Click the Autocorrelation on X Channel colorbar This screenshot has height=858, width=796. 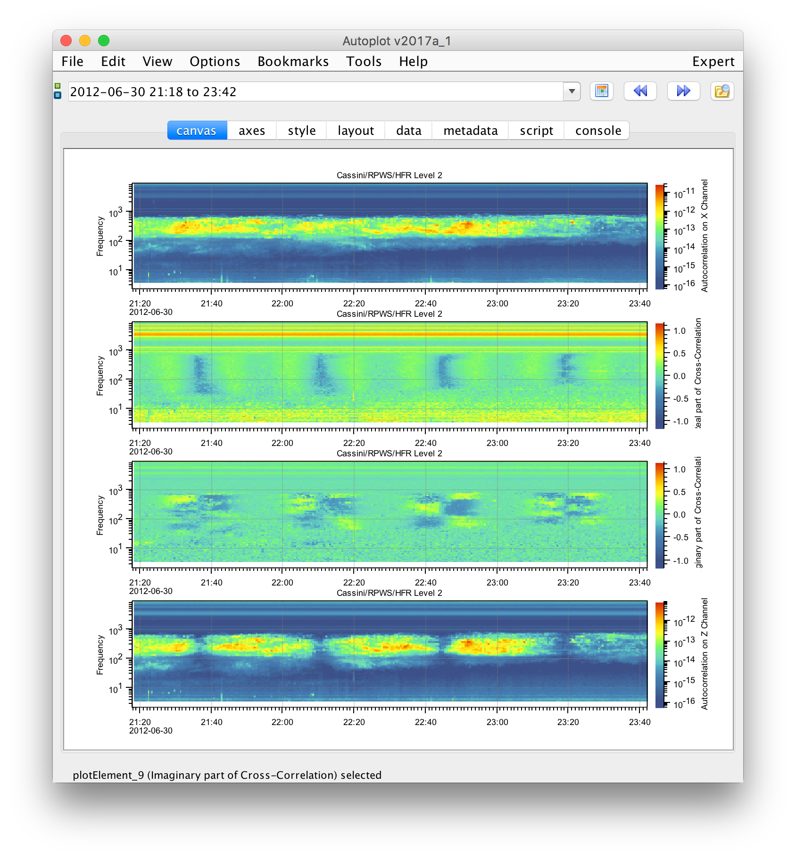[660, 236]
